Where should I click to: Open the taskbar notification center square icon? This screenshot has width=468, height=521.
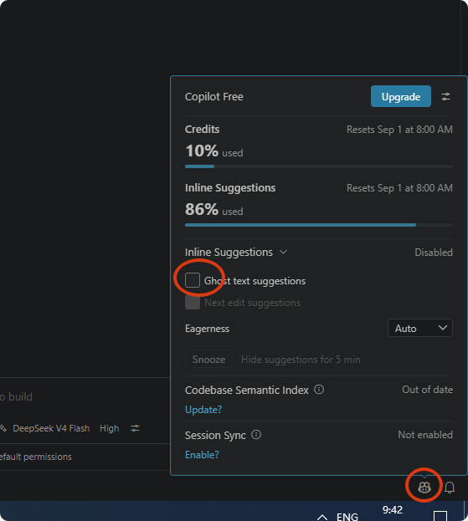(440, 516)
